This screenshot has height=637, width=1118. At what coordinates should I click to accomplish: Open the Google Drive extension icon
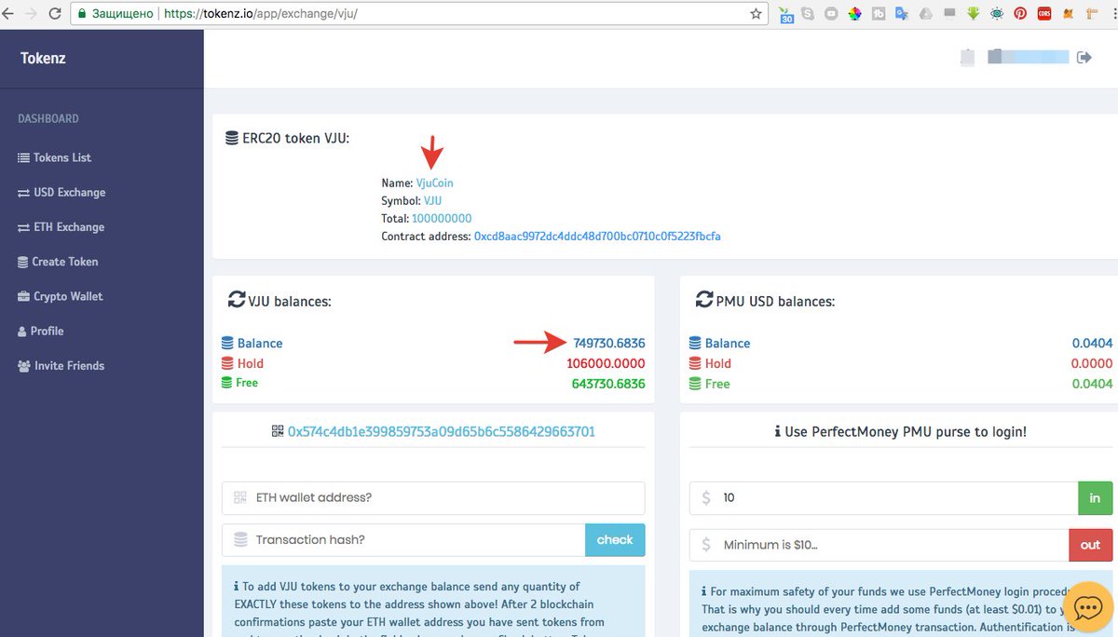pyautogui.click(x=925, y=14)
